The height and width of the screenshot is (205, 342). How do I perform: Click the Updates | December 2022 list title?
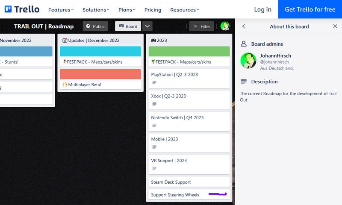tap(94, 40)
